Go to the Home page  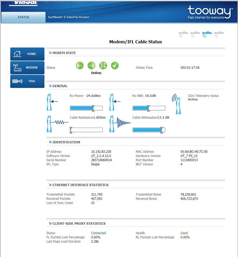[27, 54]
